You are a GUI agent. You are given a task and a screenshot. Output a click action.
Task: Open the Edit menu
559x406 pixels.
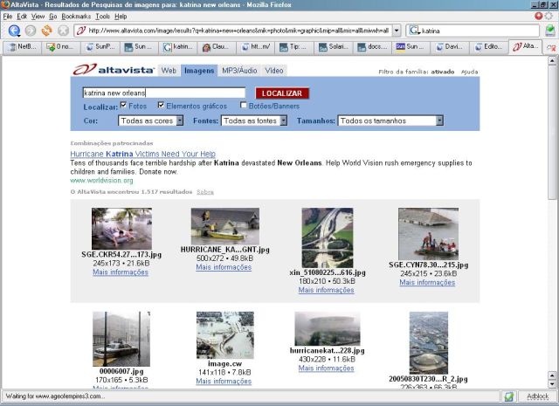point(22,17)
